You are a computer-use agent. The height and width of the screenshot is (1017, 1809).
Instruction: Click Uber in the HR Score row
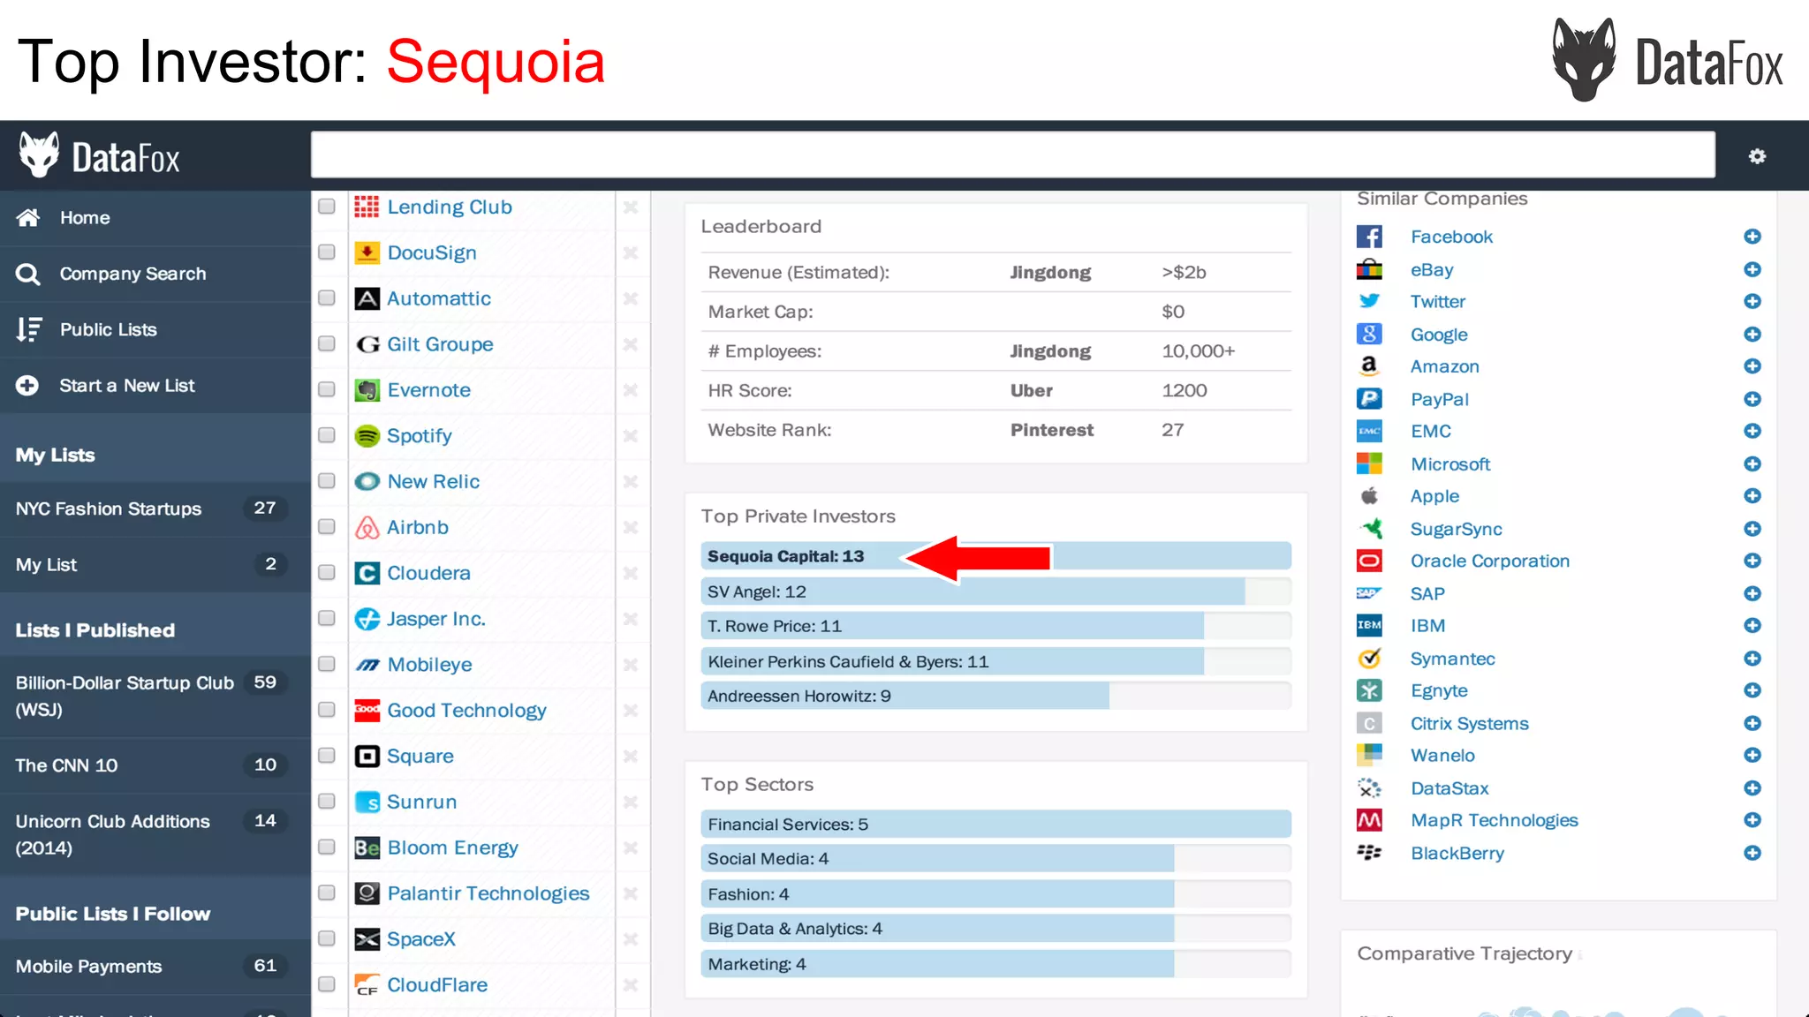pos(1031,390)
